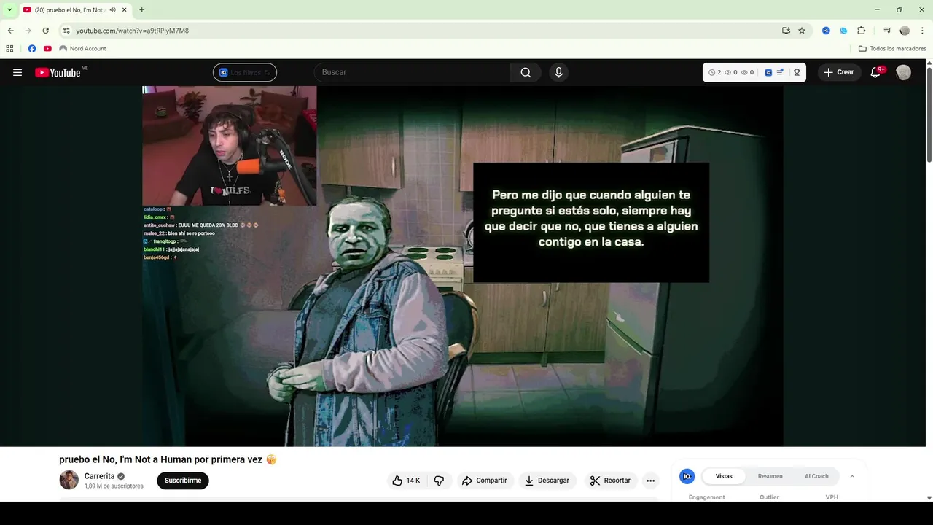The image size is (933, 525).
Task: Click the Recortar button
Action: point(611,481)
